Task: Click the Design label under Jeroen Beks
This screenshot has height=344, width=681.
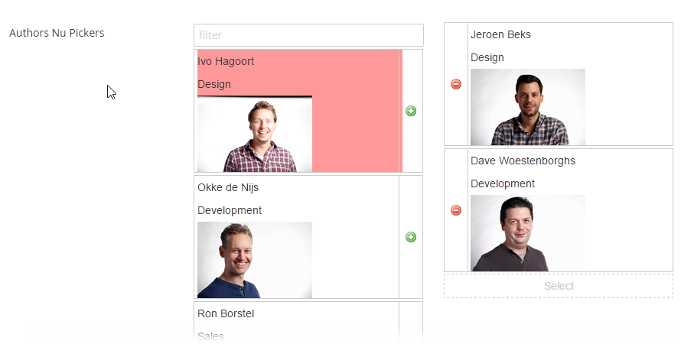Action: [x=487, y=57]
